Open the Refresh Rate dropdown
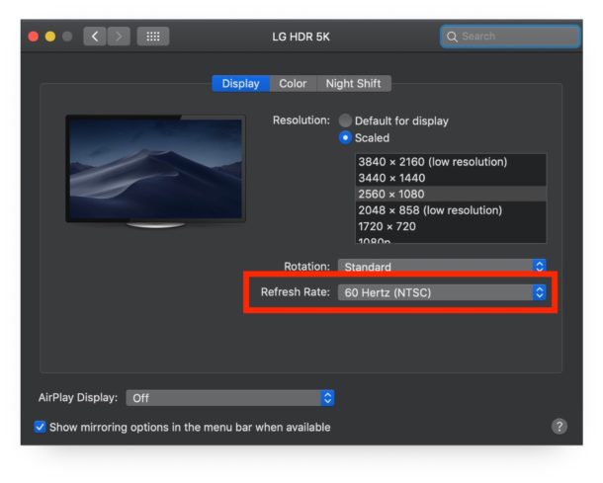 pos(442,292)
